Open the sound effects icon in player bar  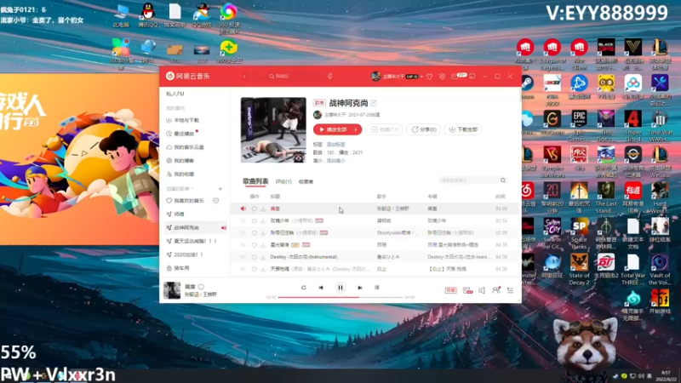467,290
